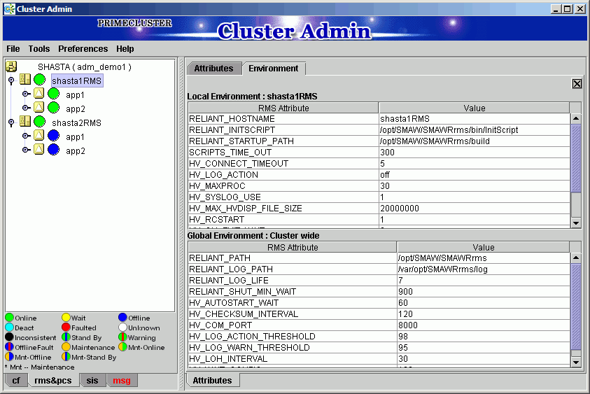This screenshot has height=394, width=590.
Task: Select the HV_LOH_INTERVAL row
Action: tap(379, 359)
